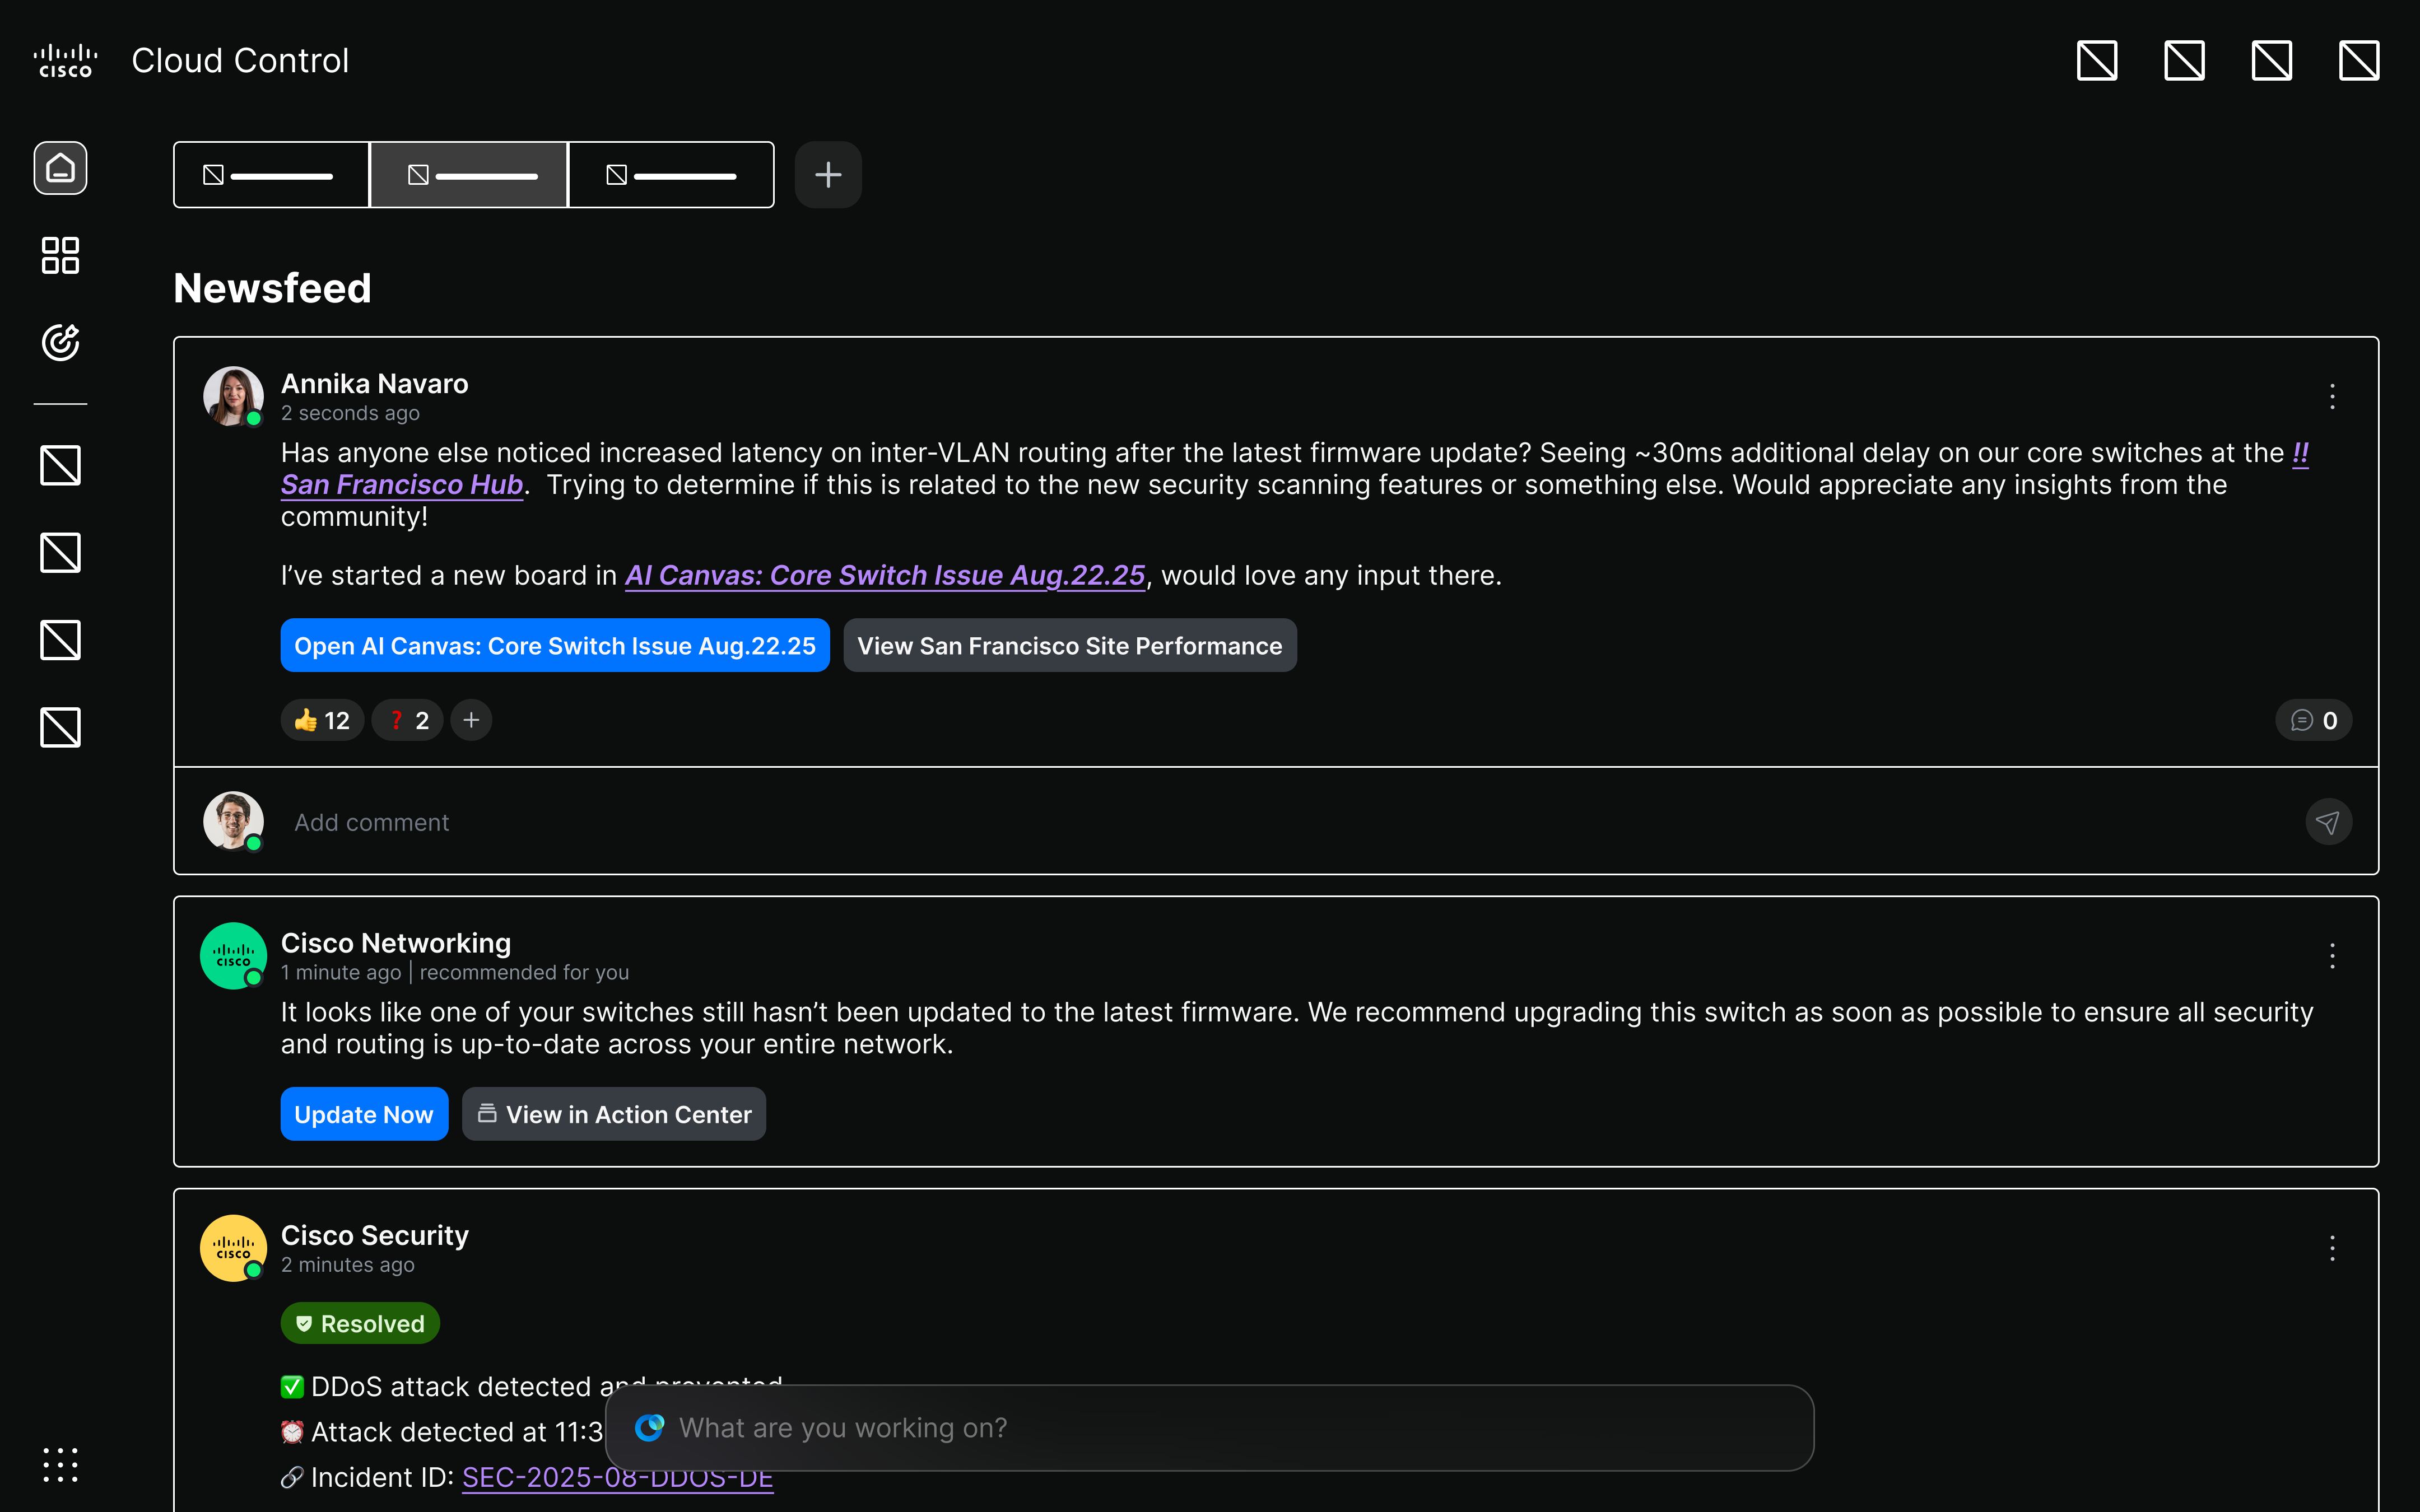Toggle the question mark reaction
This screenshot has width=2420, height=1512.
click(406, 719)
